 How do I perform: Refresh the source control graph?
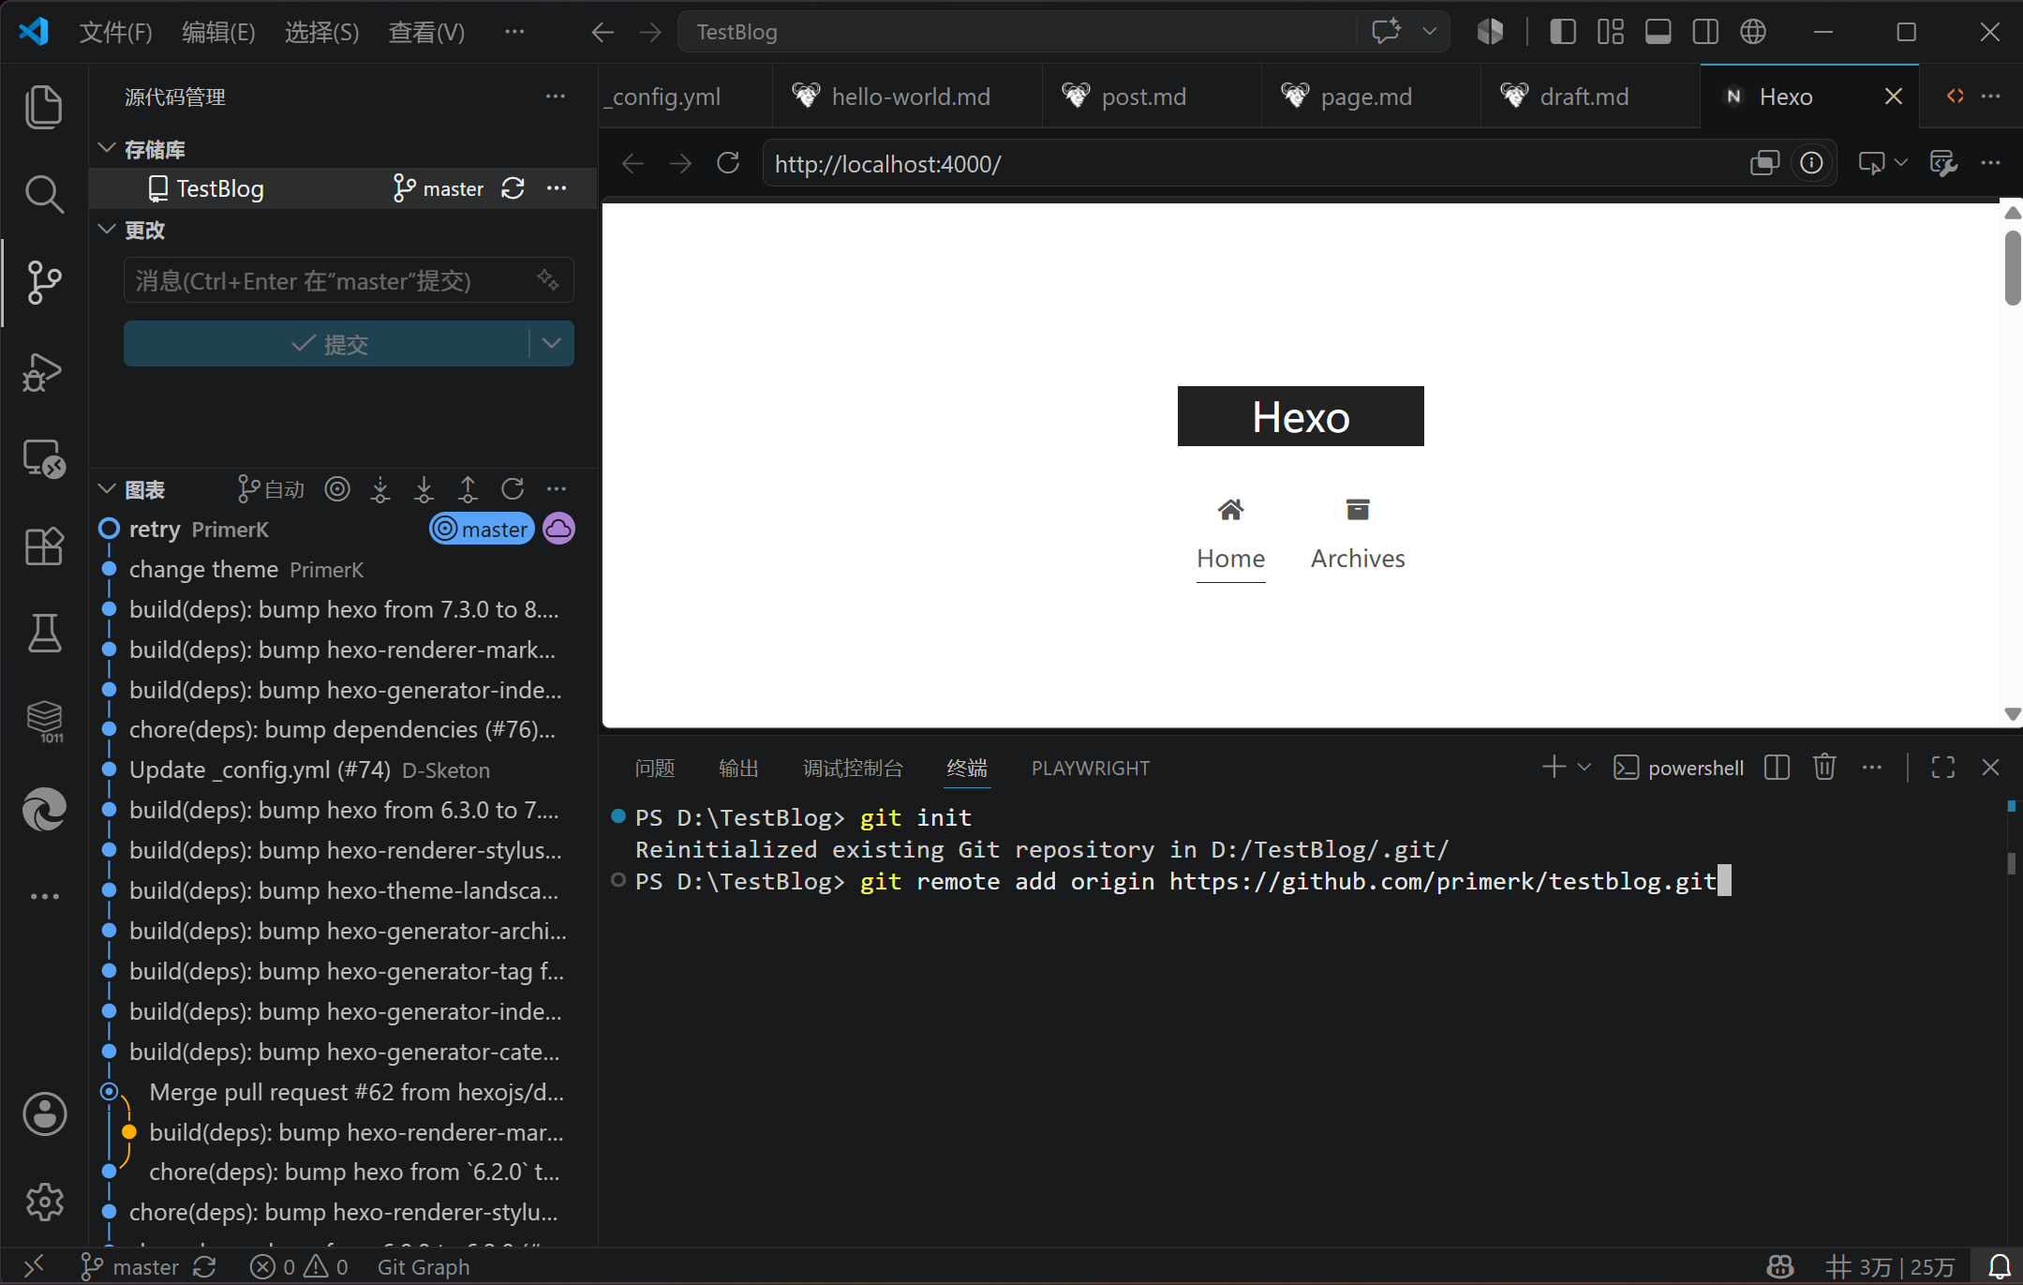[x=513, y=489]
